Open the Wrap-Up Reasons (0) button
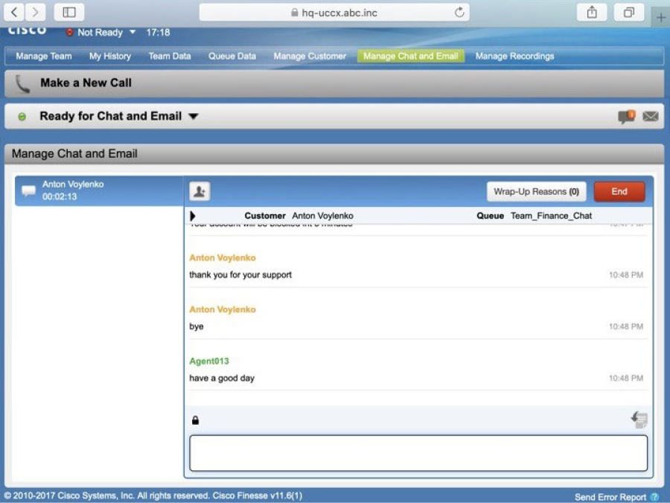Screen dimensions: 670x503 (536, 191)
